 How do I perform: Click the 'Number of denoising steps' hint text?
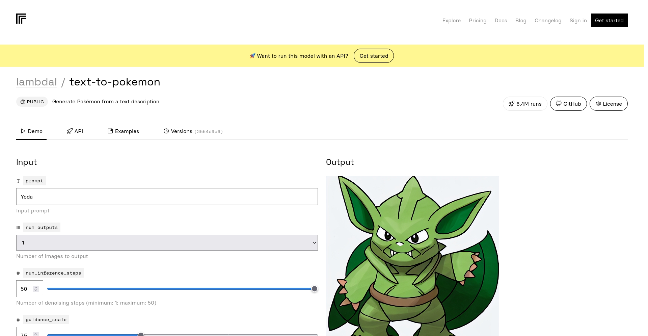click(86, 303)
